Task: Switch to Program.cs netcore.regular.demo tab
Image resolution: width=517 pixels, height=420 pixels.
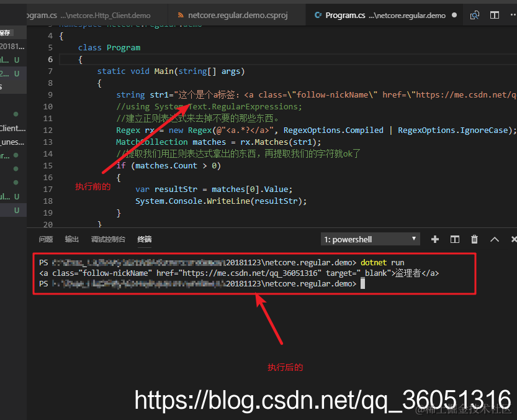Action: 385,15
